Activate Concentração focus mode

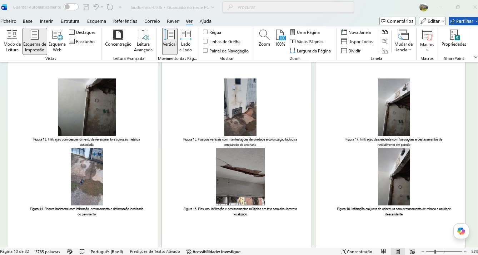click(x=118, y=39)
